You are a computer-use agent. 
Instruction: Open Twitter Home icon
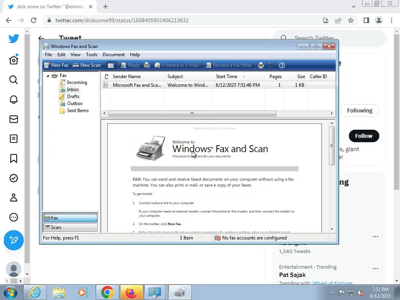(14, 60)
